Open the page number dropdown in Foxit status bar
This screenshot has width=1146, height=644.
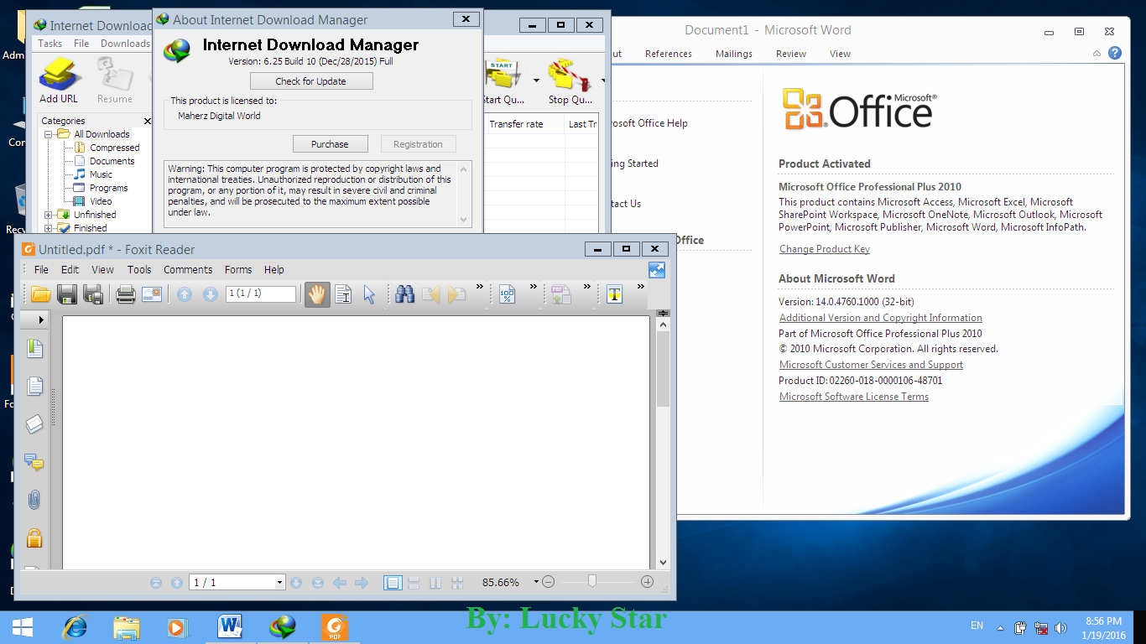(x=279, y=582)
